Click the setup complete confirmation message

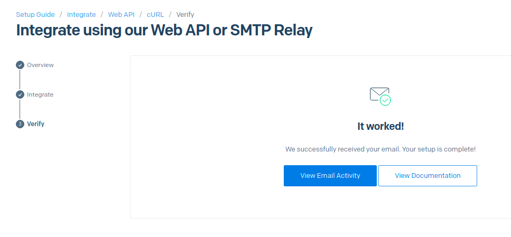coord(380,149)
